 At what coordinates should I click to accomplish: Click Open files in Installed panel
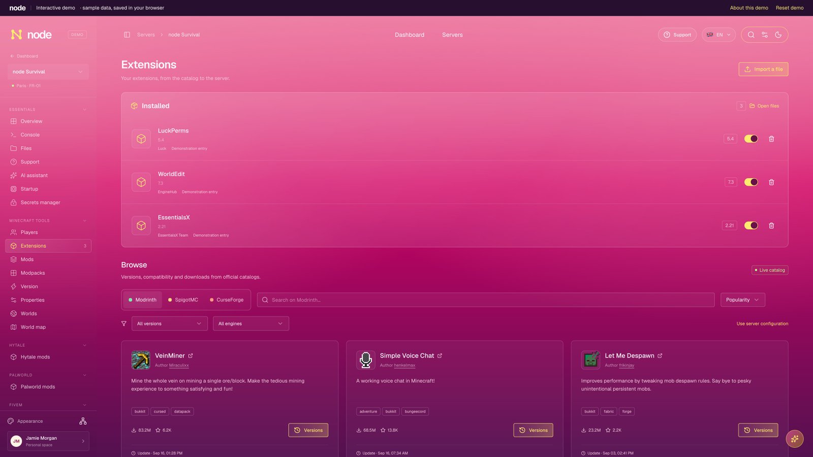764,106
